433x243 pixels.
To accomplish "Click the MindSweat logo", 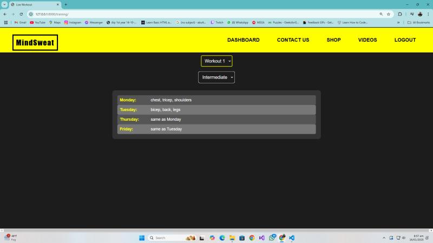I will [x=35, y=42].
